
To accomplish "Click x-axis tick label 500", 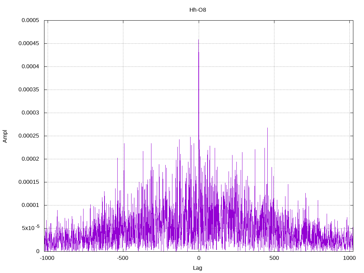I will pos(274,258).
